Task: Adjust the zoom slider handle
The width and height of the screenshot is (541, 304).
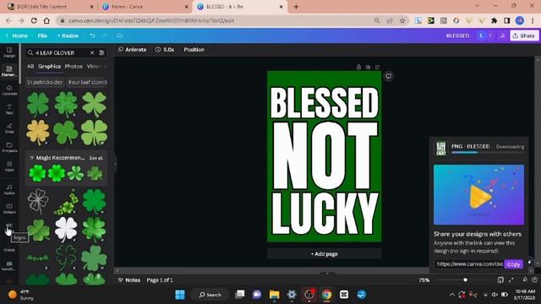Action: pyautogui.click(x=465, y=280)
